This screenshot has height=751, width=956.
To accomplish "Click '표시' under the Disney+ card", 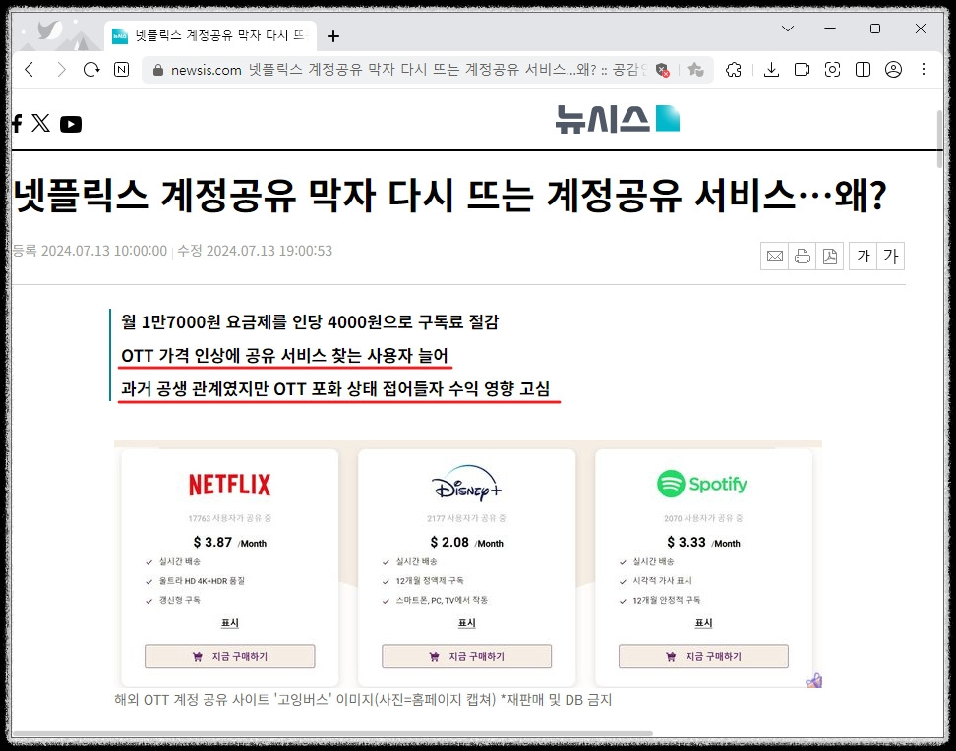I will click(x=466, y=623).
